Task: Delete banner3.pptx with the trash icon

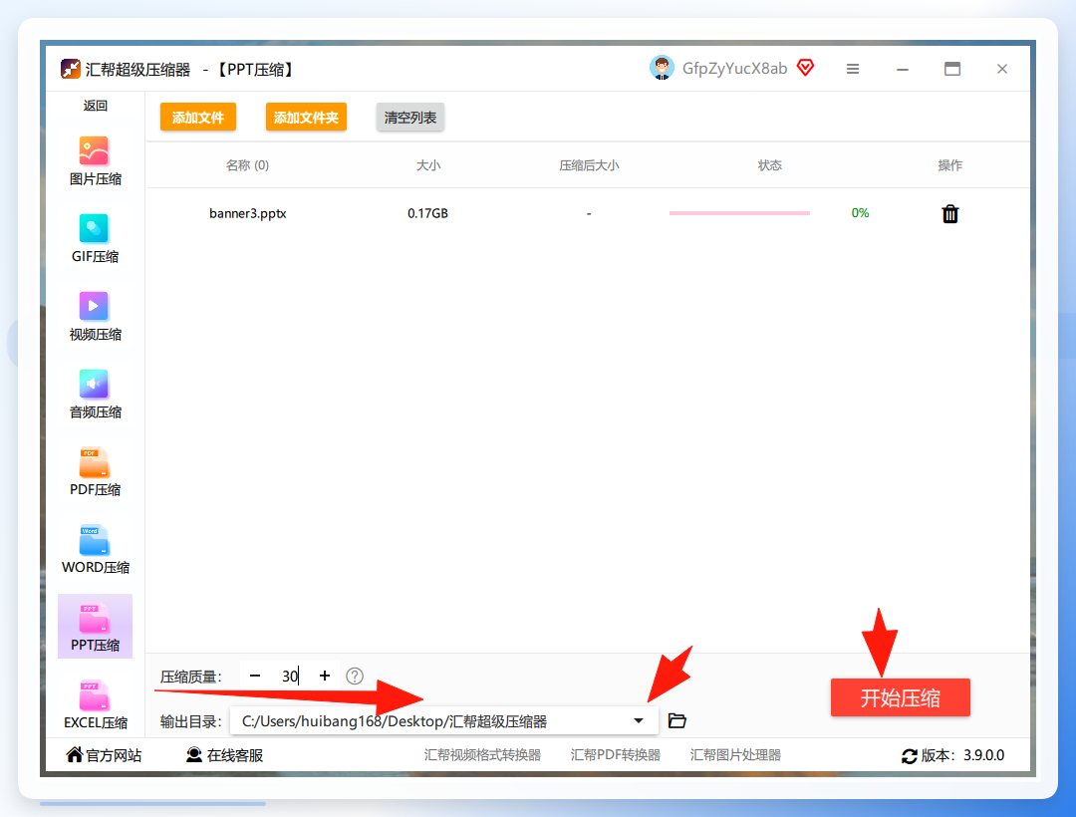Action: (x=949, y=214)
